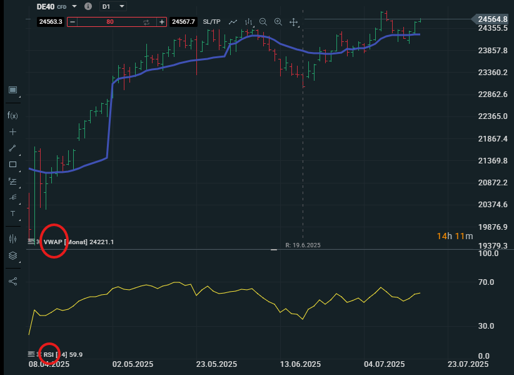Click the line chart type icon

[x=233, y=21]
